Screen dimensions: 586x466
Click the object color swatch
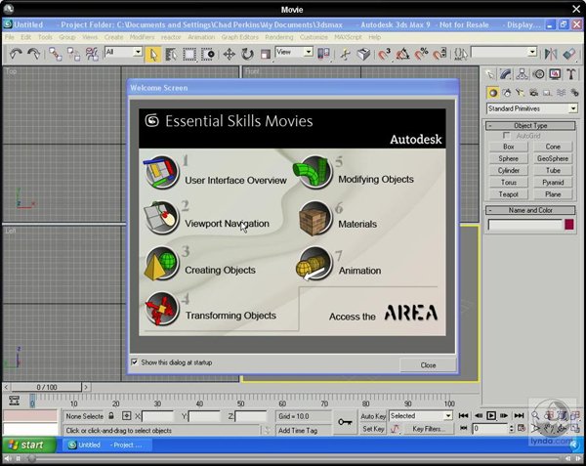coord(569,225)
